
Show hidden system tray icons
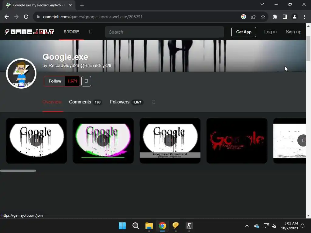tap(247, 226)
